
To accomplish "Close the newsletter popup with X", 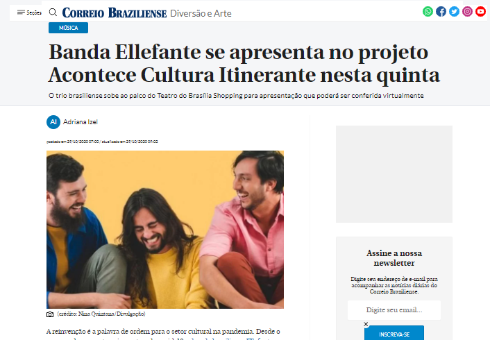I will point(366,324).
